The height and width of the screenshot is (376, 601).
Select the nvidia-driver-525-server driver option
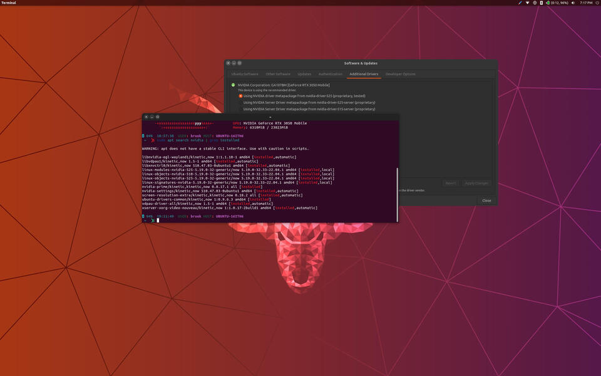[x=307, y=102]
